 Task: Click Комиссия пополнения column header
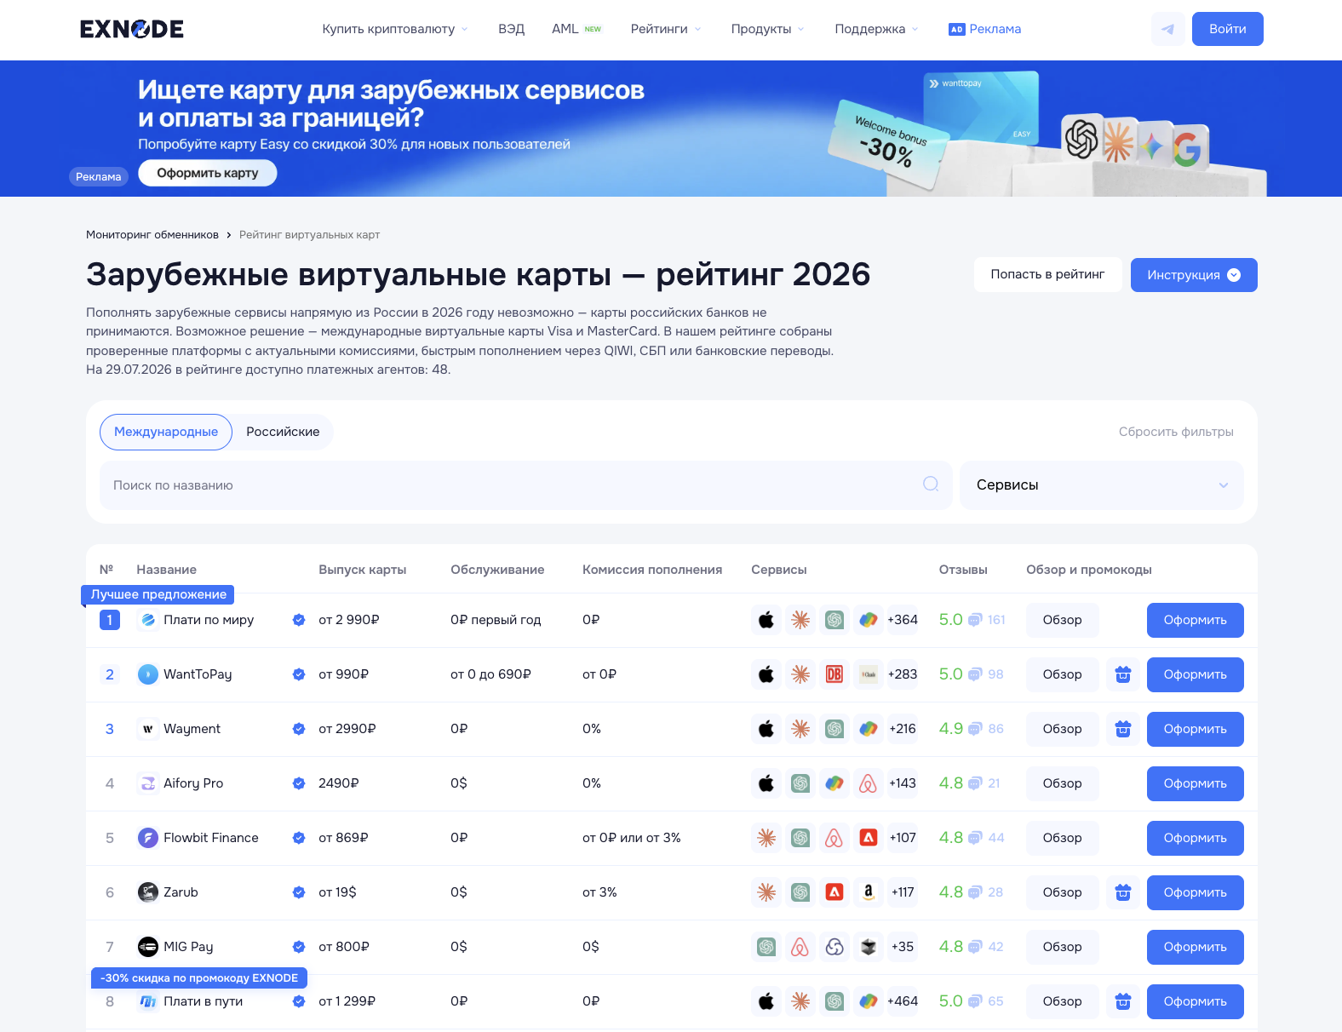(652, 570)
